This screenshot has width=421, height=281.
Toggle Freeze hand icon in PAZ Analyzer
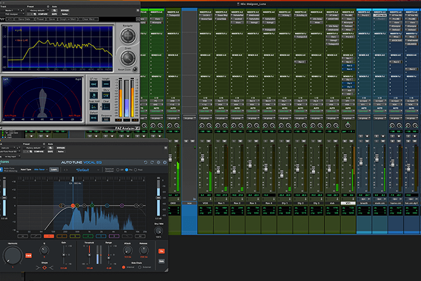94,95
